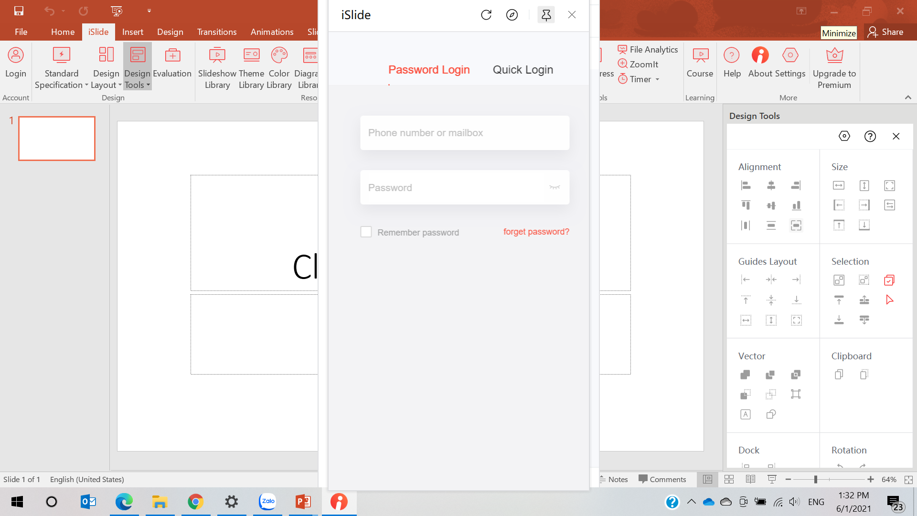The width and height of the screenshot is (917, 516).
Task: Open iSlide Help
Action: pyautogui.click(x=732, y=62)
